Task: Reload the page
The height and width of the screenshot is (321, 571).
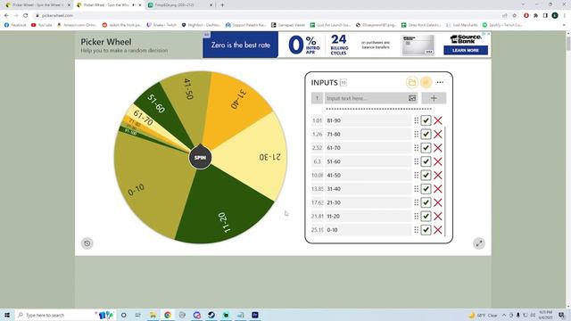Action: (26, 16)
